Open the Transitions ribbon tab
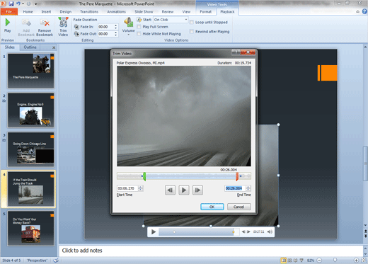Image resolution: width=368 pixels, height=264 pixels. [x=89, y=11]
